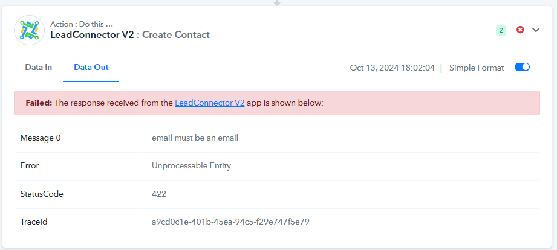Click the Simple Format label text
Viewport: 557px width, 250px height.
click(x=477, y=68)
